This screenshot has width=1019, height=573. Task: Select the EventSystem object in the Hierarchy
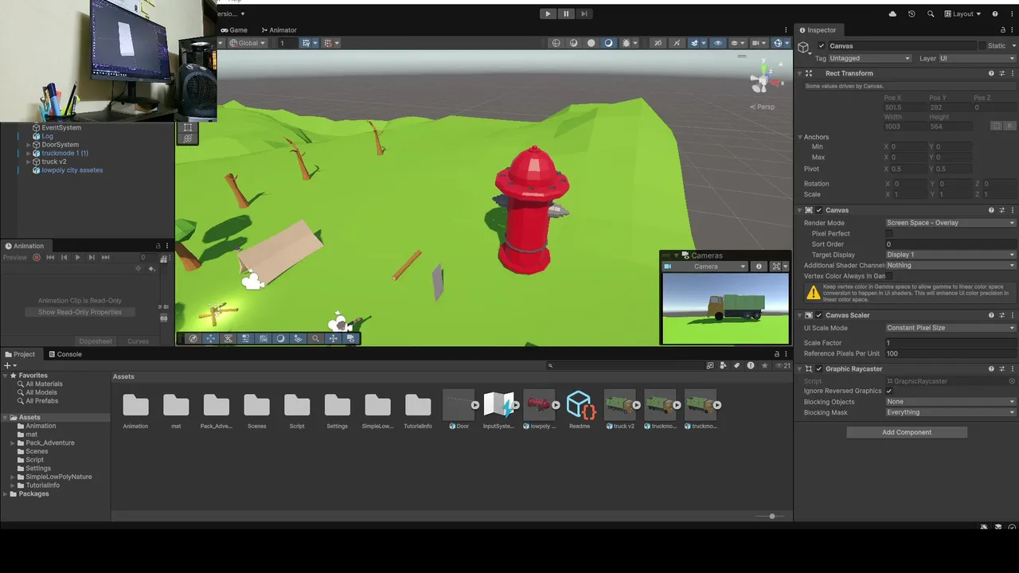(61, 127)
